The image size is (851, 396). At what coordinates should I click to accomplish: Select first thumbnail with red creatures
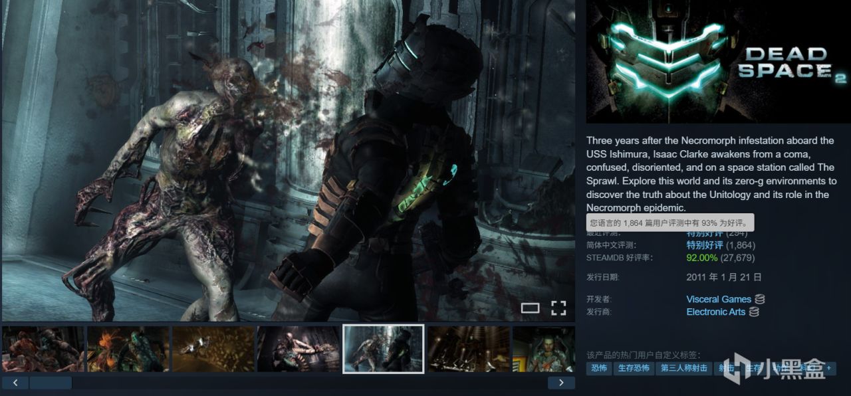click(43, 349)
